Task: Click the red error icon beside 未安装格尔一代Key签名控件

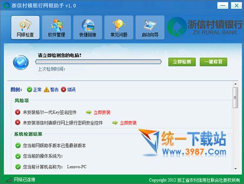Action: [18, 112]
